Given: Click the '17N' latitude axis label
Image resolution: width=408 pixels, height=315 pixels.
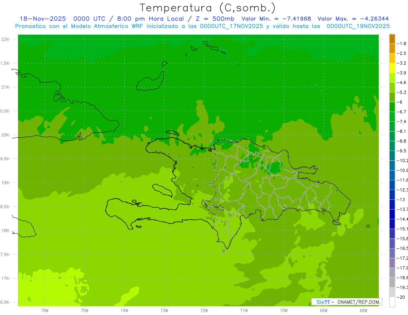Looking at the screenshot, I should tap(5, 278).
